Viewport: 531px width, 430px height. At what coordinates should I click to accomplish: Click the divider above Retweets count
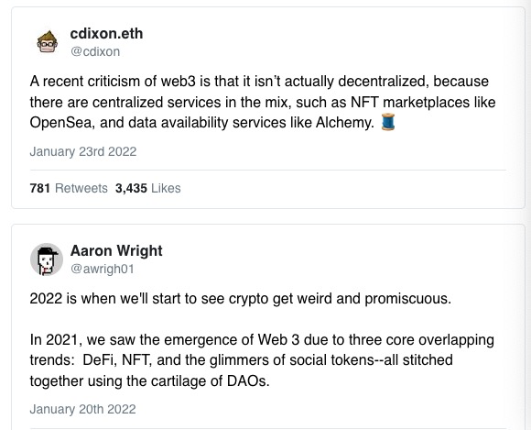tap(268, 170)
